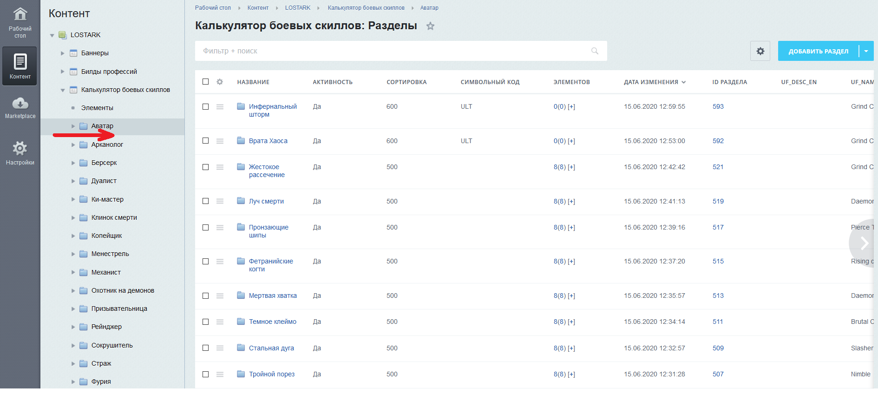Open Marketplace cloud icon

tap(20, 103)
